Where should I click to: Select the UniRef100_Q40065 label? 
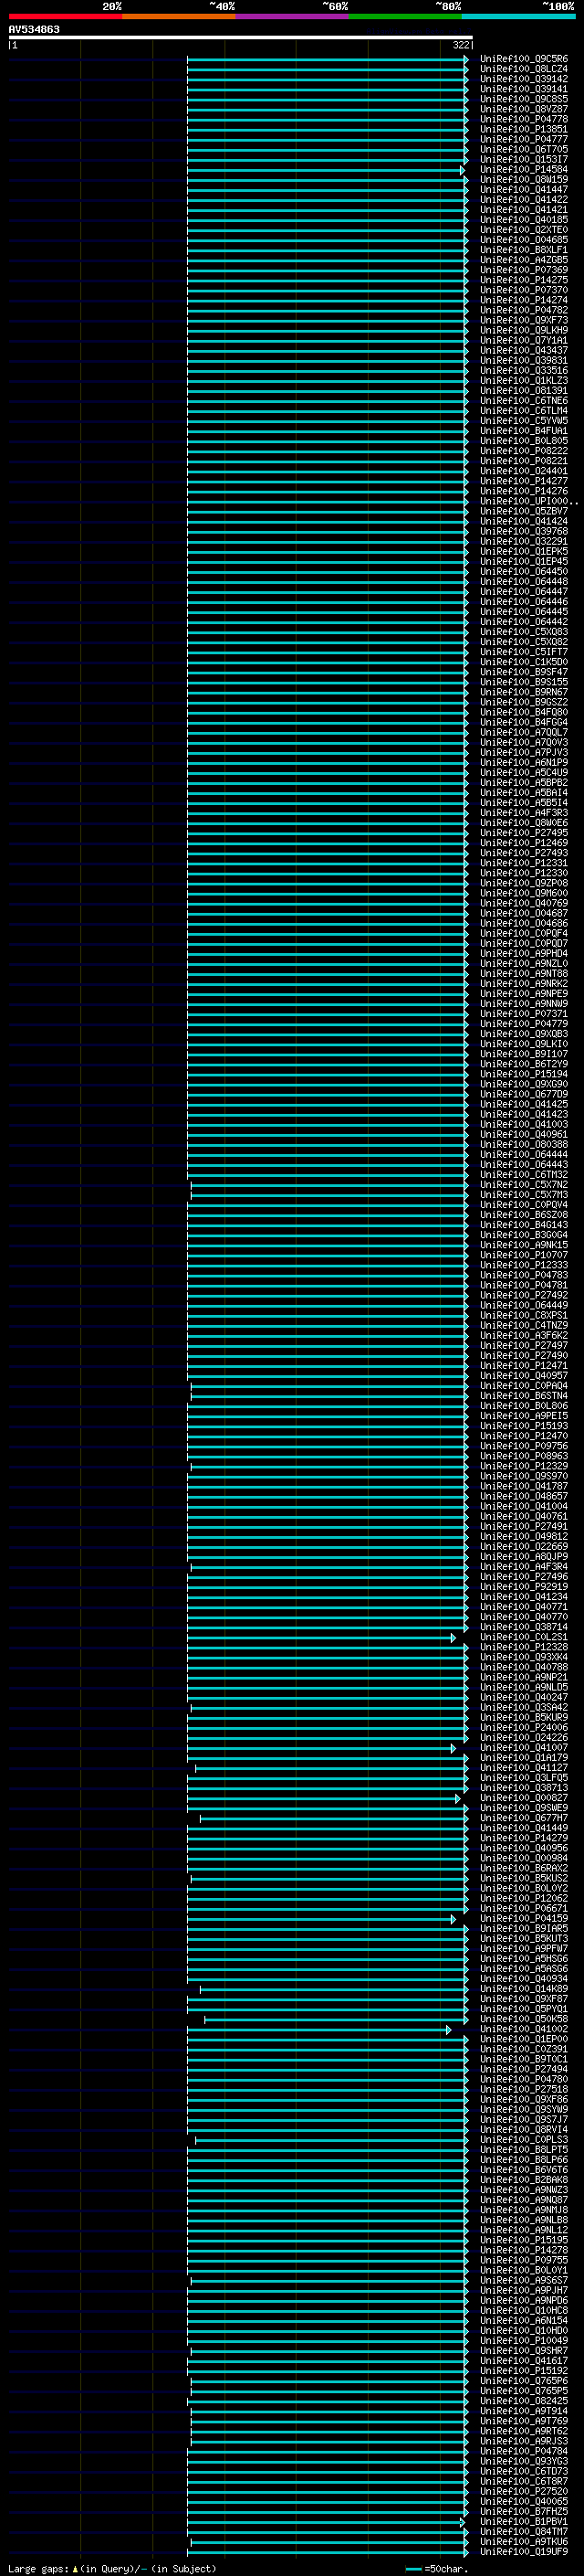tap(524, 2501)
